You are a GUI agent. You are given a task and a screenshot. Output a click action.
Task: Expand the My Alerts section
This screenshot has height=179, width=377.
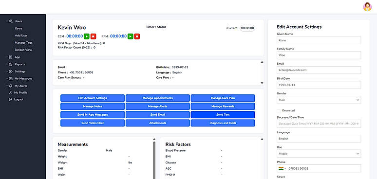7,86
